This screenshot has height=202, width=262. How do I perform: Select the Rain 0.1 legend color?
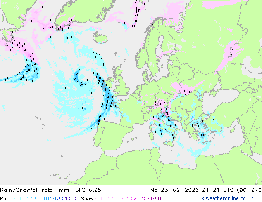point(18,199)
